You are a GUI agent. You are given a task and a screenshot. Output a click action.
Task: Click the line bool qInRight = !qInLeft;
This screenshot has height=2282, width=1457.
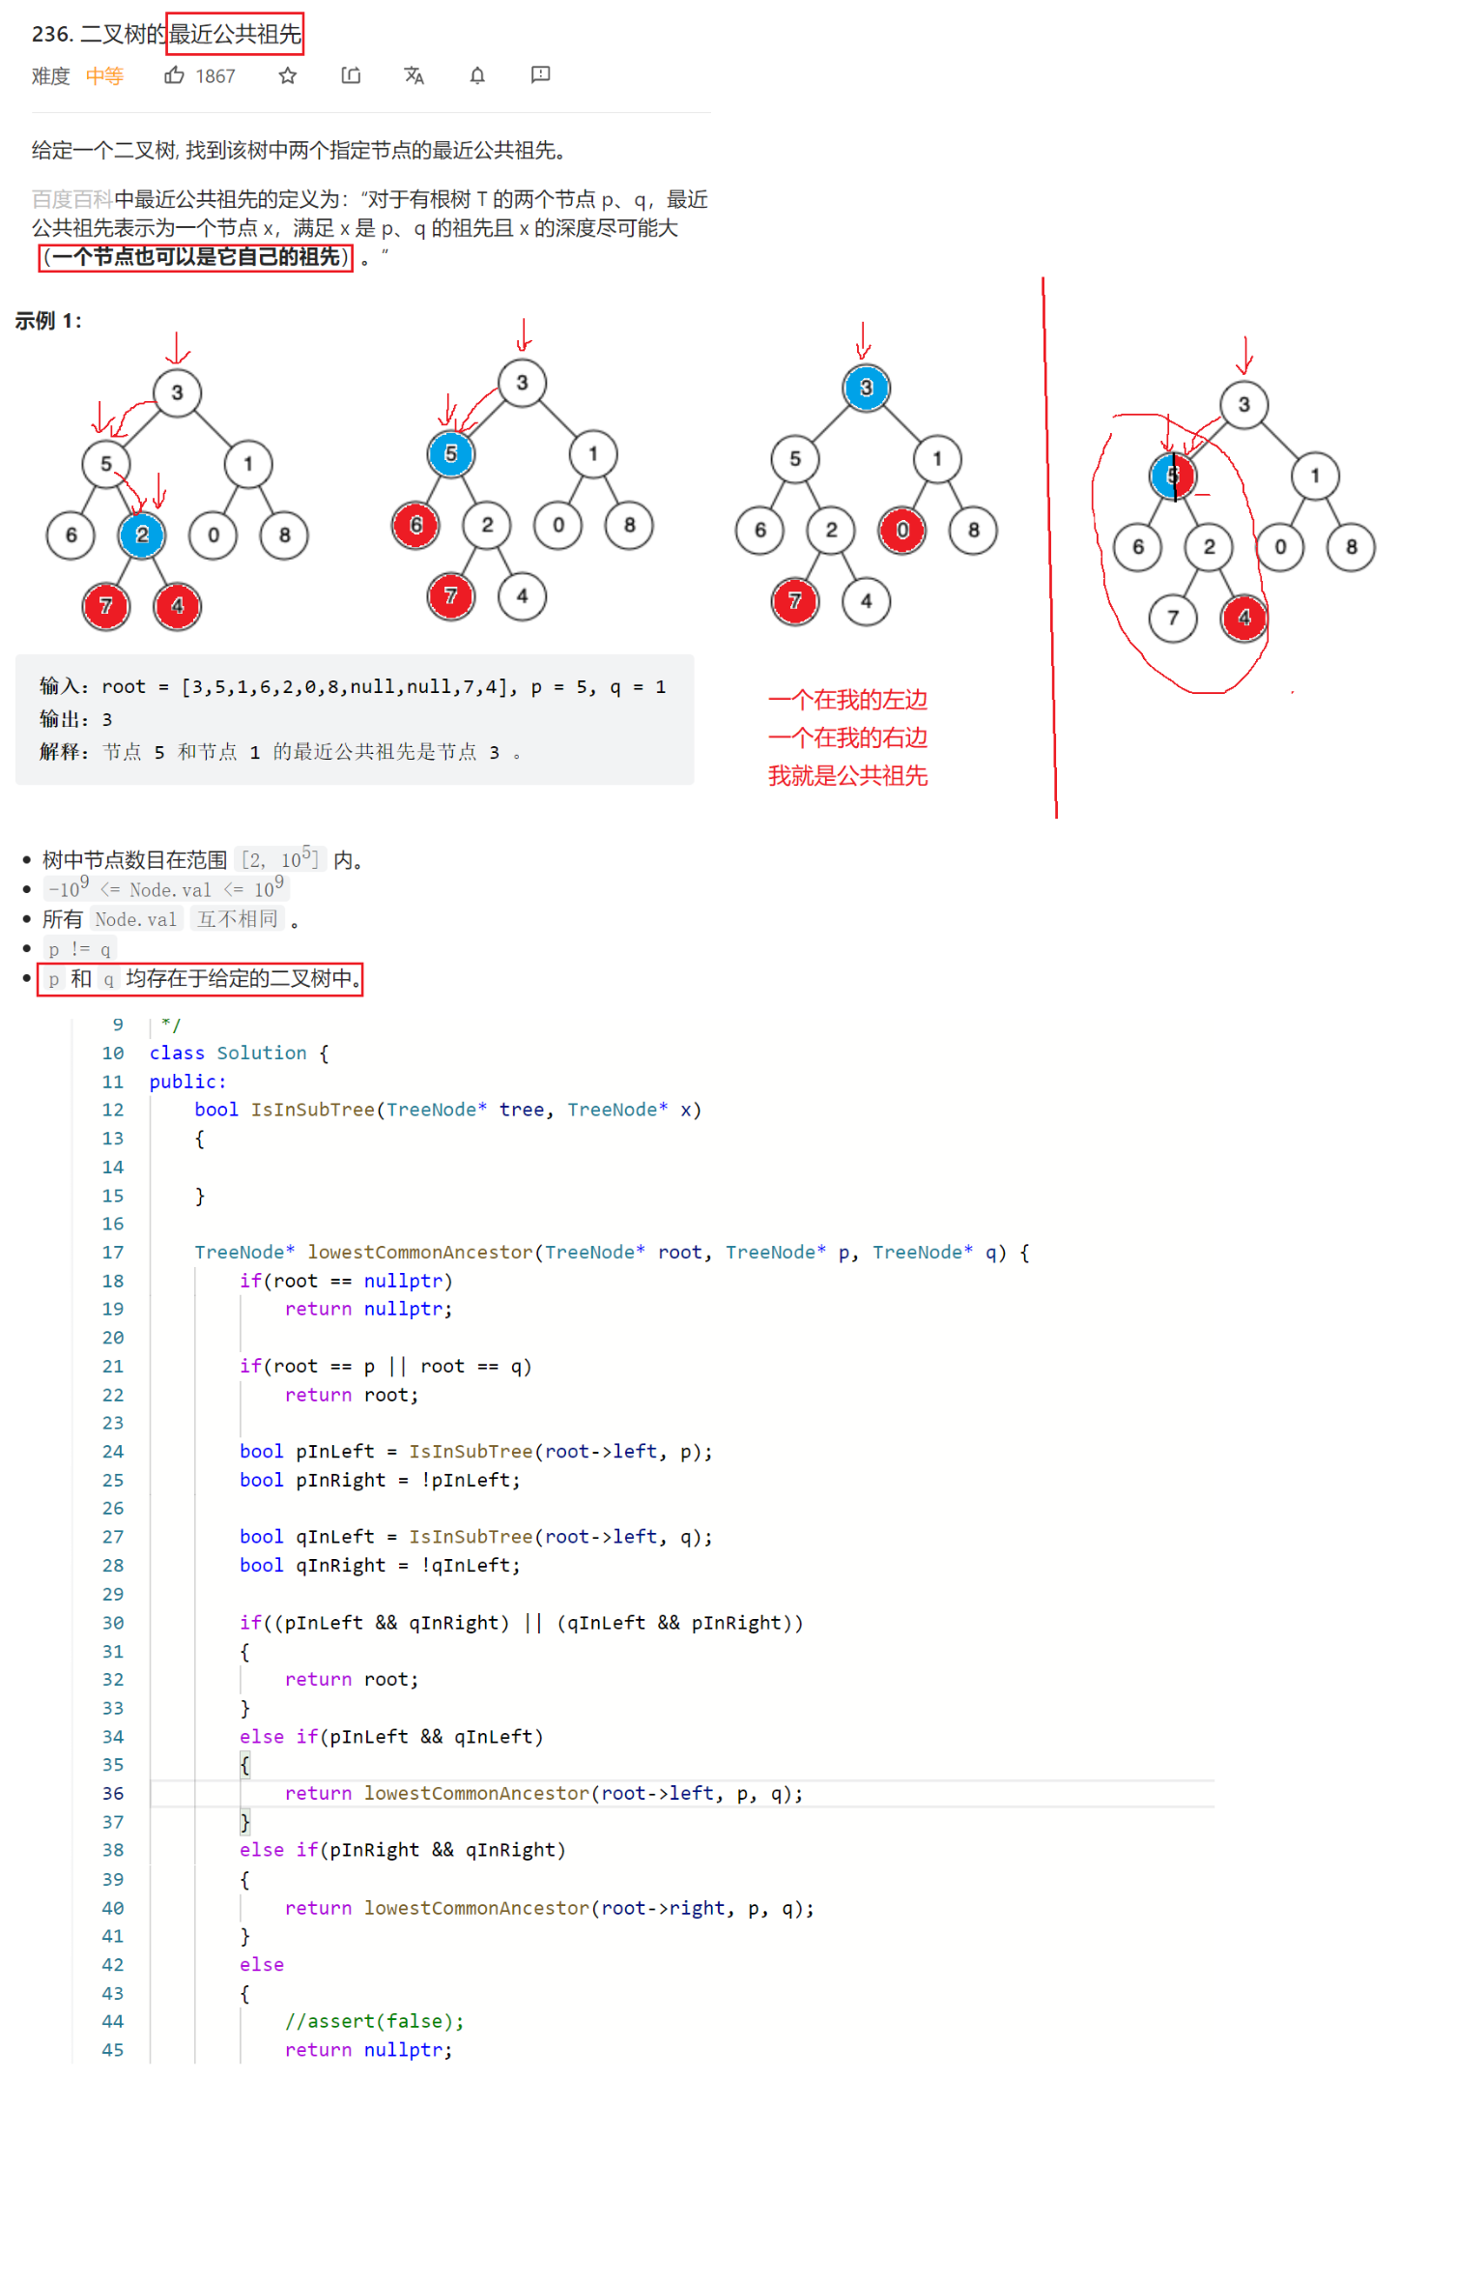pyautogui.click(x=380, y=1565)
